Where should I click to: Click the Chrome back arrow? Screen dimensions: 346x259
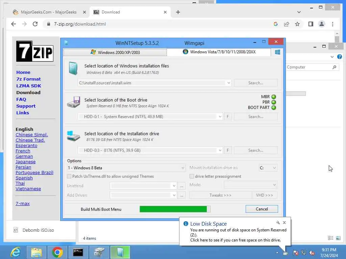click(x=14, y=24)
